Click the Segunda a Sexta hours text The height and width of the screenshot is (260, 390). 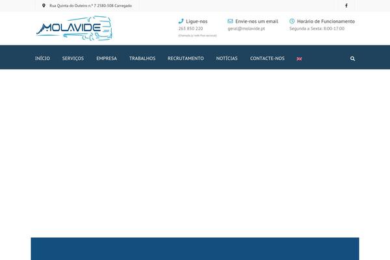(317, 29)
